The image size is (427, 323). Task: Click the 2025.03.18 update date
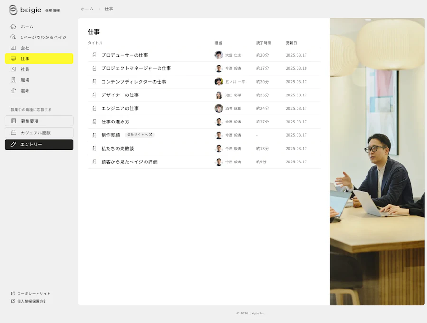pyautogui.click(x=296, y=68)
